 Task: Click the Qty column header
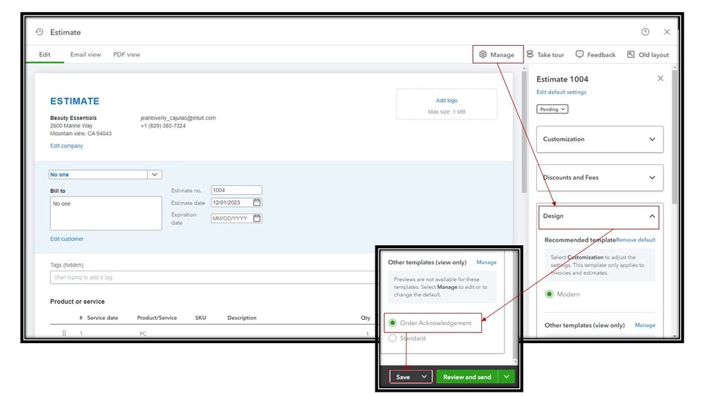(x=366, y=317)
